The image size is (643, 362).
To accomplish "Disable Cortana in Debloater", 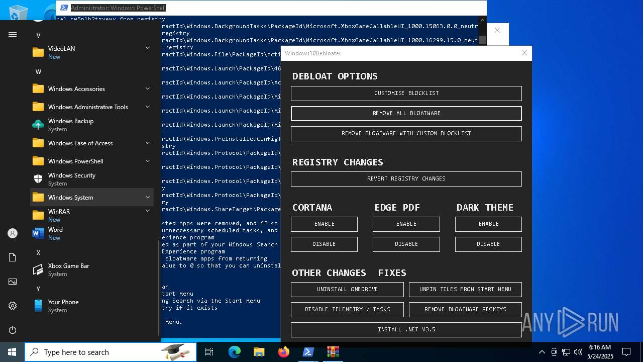I will pos(324,244).
